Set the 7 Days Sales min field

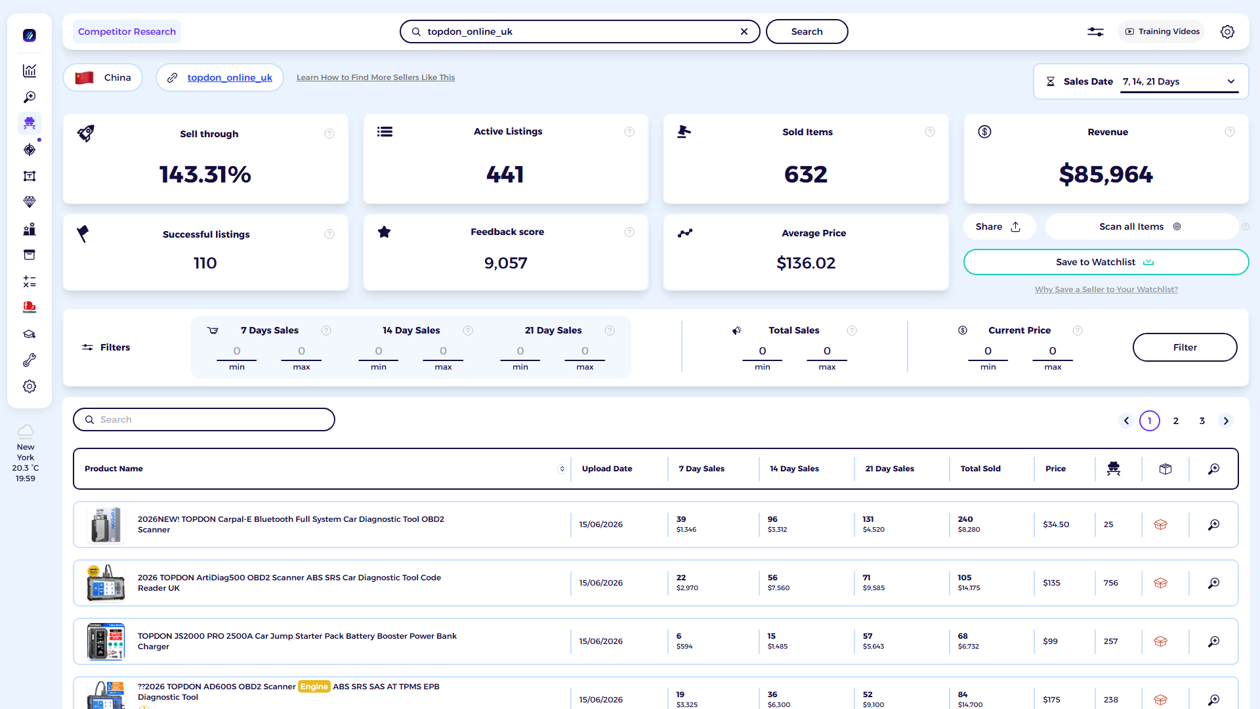tap(237, 351)
